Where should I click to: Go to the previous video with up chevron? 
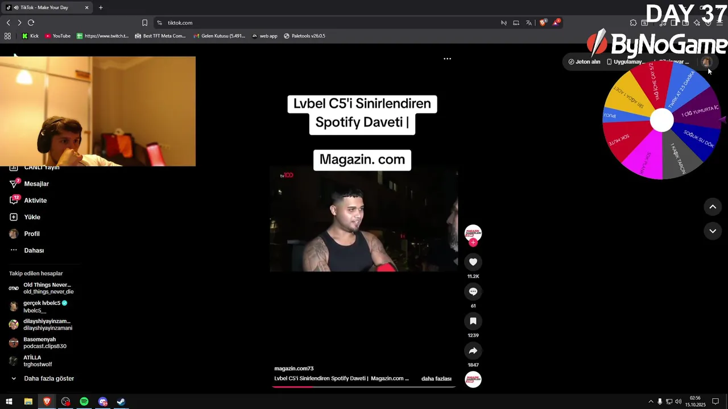point(713,207)
